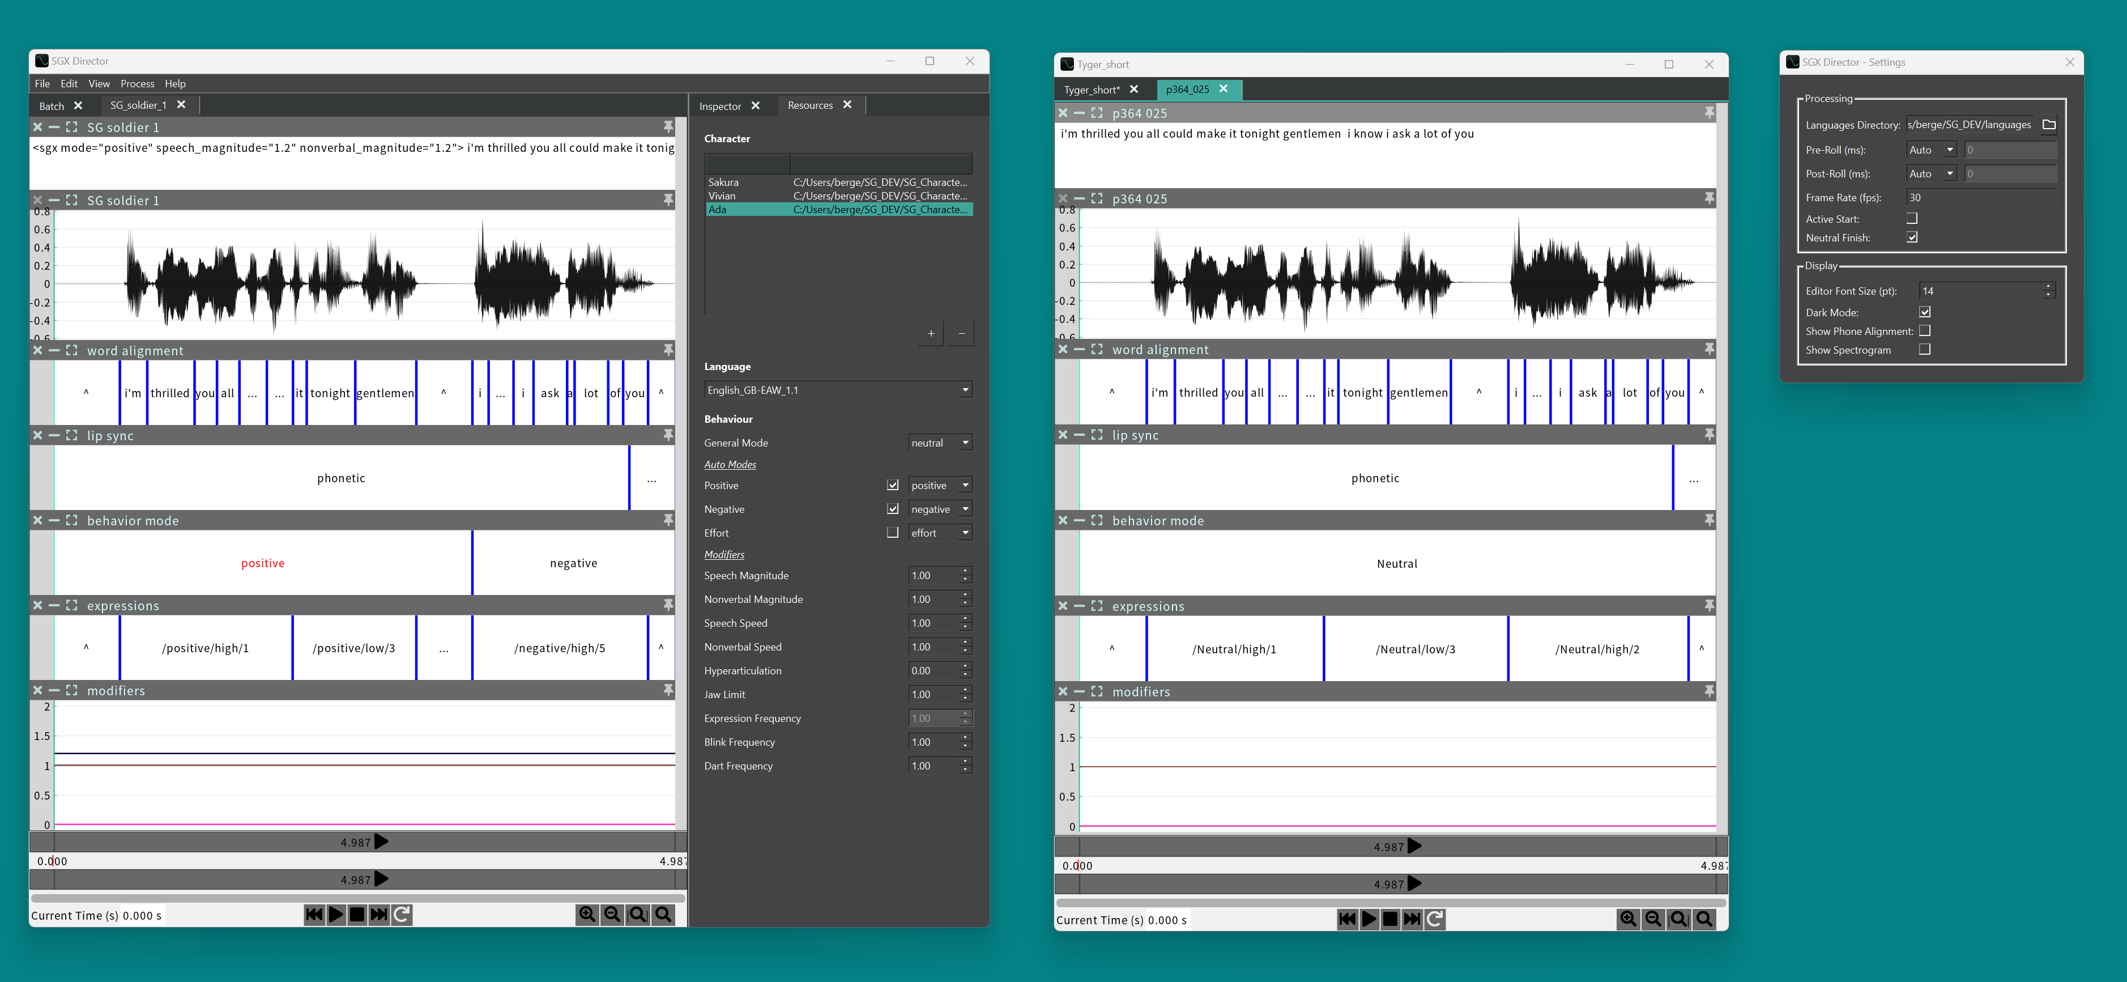The height and width of the screenshot is (982, 2127).
Task: Enable Show Spectrogram option
Action: [x=1925, y=350]
